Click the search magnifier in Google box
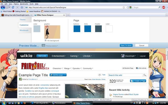 tap(159, 7)
